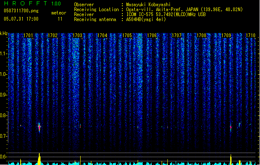Image resolution: width=260 pixels, height=165 pixels.
Task: Click the strong meteor echo after 1701
Action: tap(39, 127)
